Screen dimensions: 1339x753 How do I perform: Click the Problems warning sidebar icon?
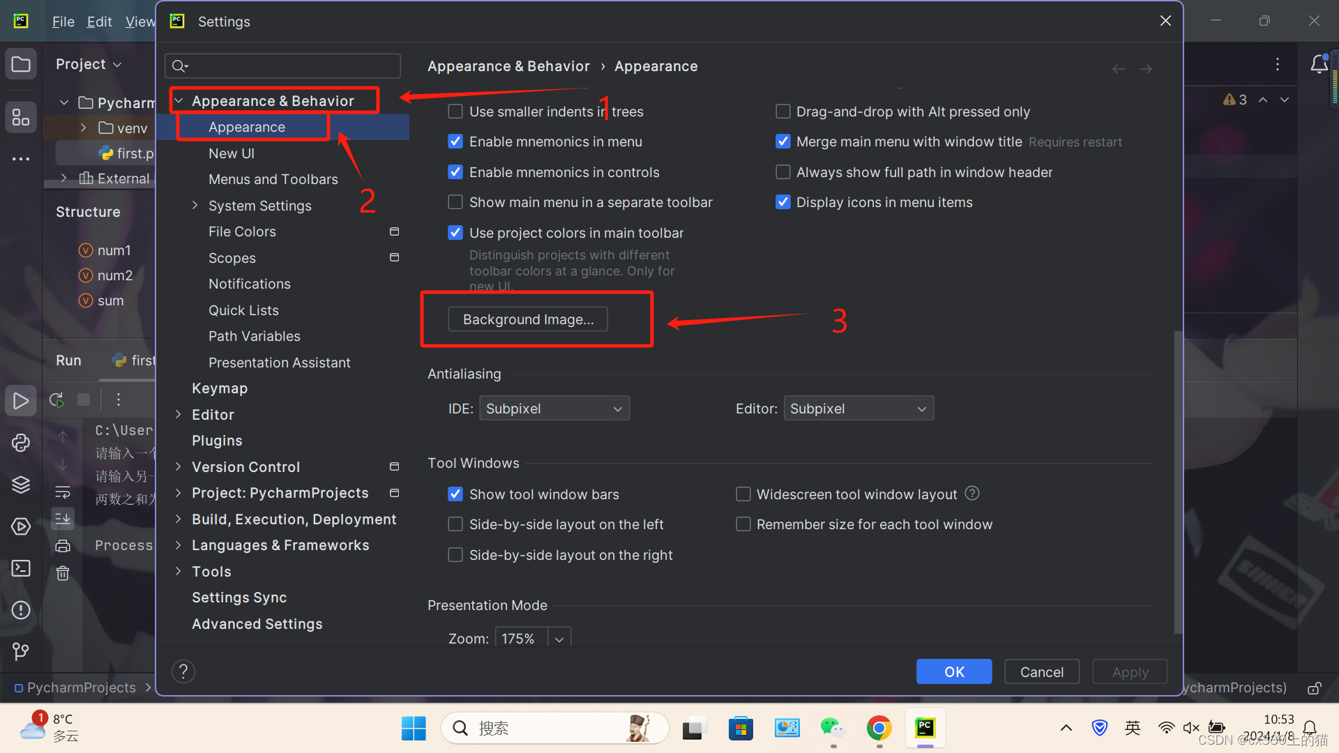(21, 610)
